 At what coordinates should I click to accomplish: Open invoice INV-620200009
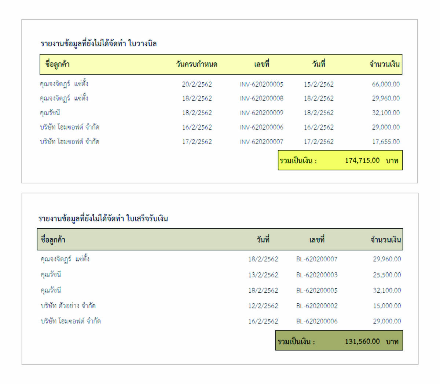pos(261,113)
